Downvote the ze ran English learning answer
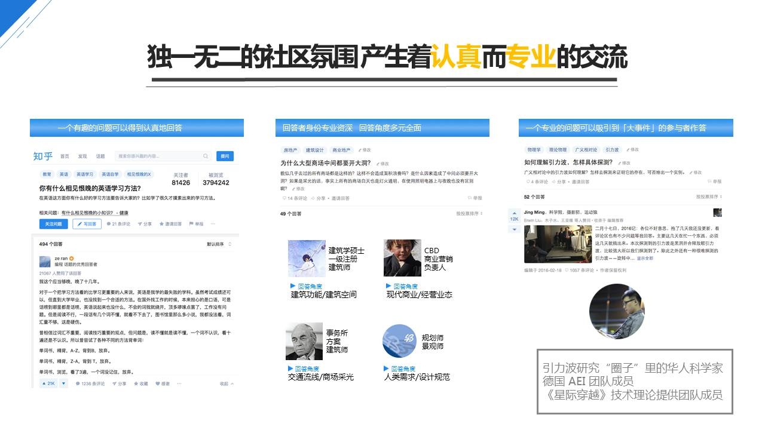Image resolution: width=765 pixels, height=430 pixels. [x=63, y=383]
